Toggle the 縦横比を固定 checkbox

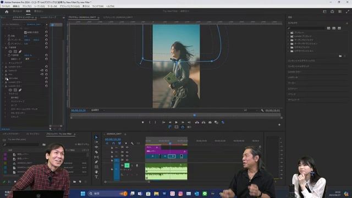pos(25,32)
